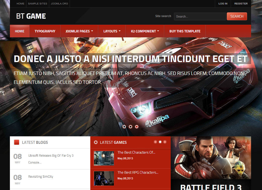The height and width of the screenshot is (190, 262).
Task: Select second Latest Games pagination dot
Action: click(x=160, y=142)
